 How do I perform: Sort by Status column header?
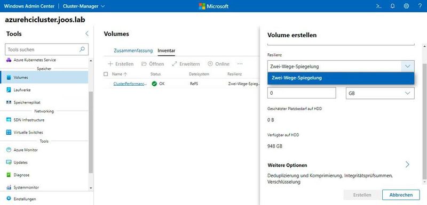(x=155, y=74)
